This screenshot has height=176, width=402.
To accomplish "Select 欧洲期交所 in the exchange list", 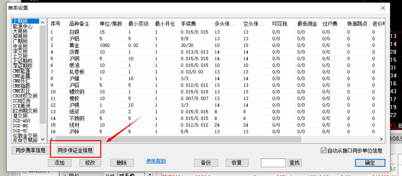I will pos(26,111).
